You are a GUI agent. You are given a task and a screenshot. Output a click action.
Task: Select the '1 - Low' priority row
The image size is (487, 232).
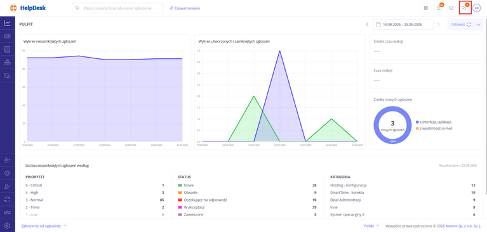pyautogui.click(x=95, y=215)
